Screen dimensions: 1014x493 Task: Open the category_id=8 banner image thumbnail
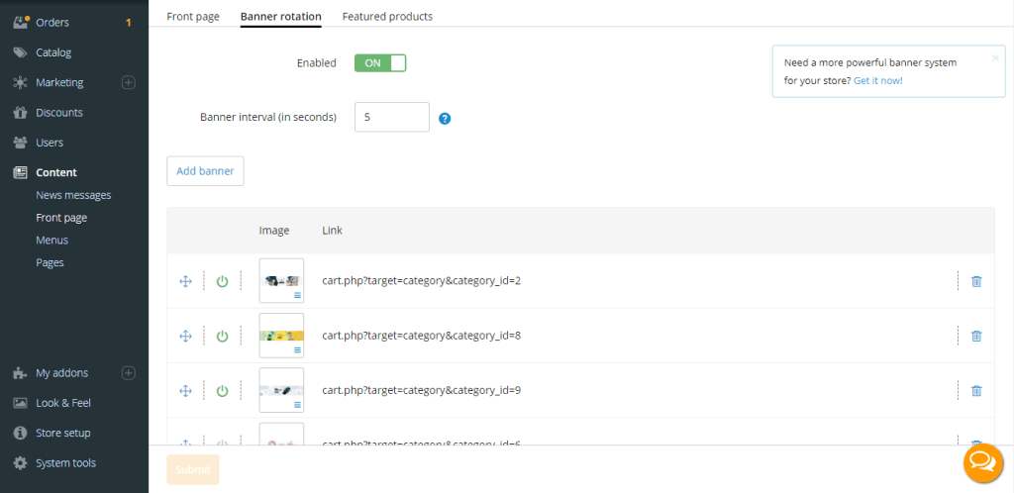[x=281, y=336]
